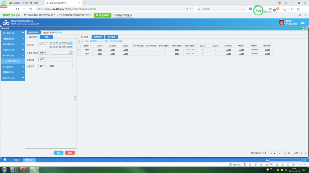Expand 工作量分组 in the sidebar
Viewport: 309px width, 173px height.
(13, 67)
